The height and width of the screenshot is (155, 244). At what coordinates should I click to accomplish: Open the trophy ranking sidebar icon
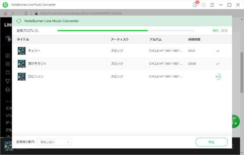7,81
